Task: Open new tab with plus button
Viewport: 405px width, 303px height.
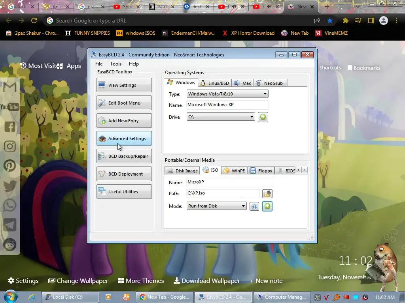Action: click(327, 7)
